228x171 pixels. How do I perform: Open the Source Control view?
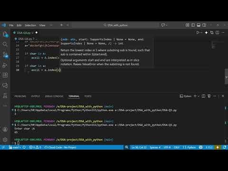(x=5, y=55)
